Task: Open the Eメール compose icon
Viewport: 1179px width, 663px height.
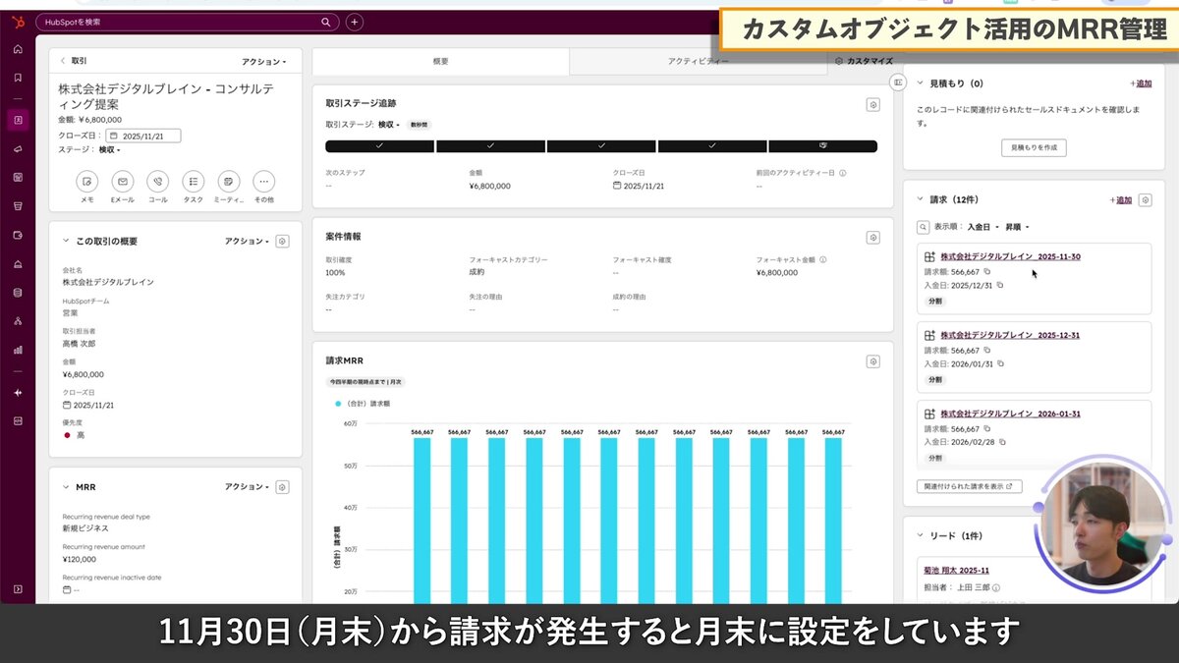Action: coord(122,183)
